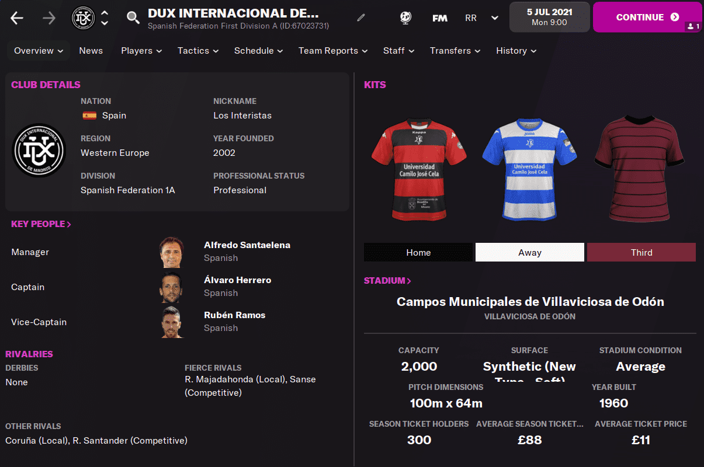Go back with the left arrow

pyautogui.click(x=17, y=18)
